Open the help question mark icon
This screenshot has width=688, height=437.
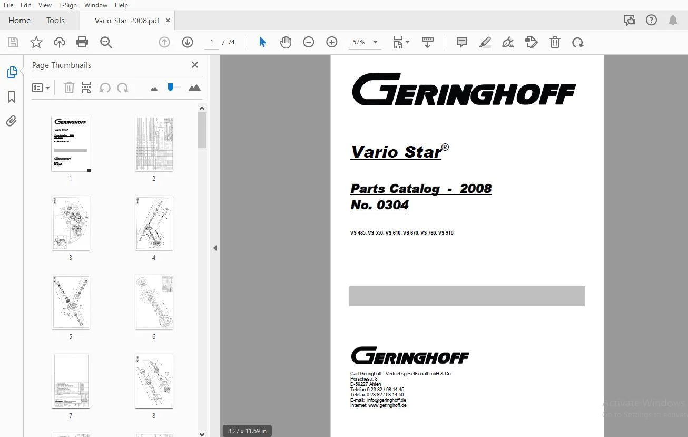(651, 20)
